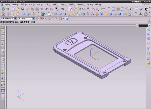Screen dimensions: 151x109
Task: Click the Open folder icon
Action: click(x=17, y=9)
